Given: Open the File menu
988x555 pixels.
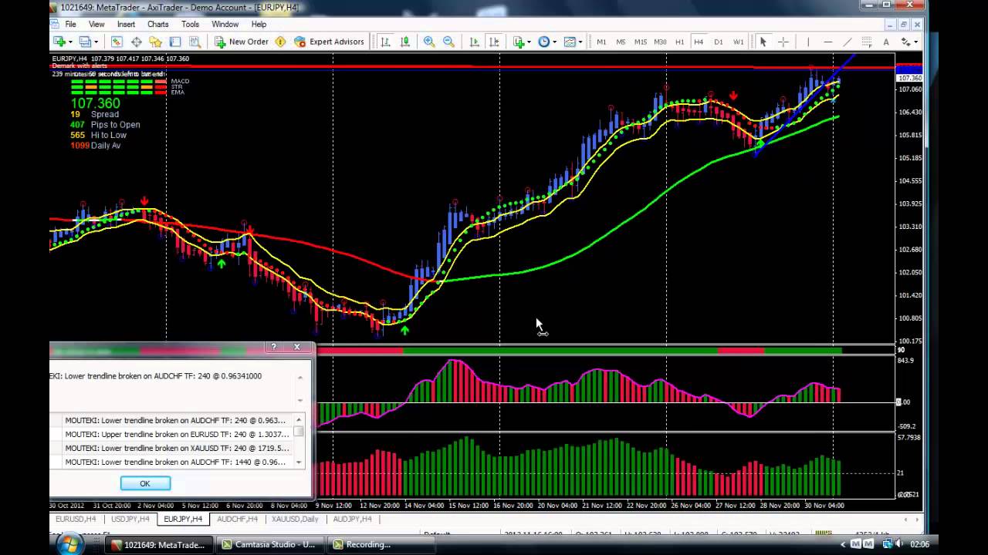Looking at the screenshot, I should pos(70,24).
